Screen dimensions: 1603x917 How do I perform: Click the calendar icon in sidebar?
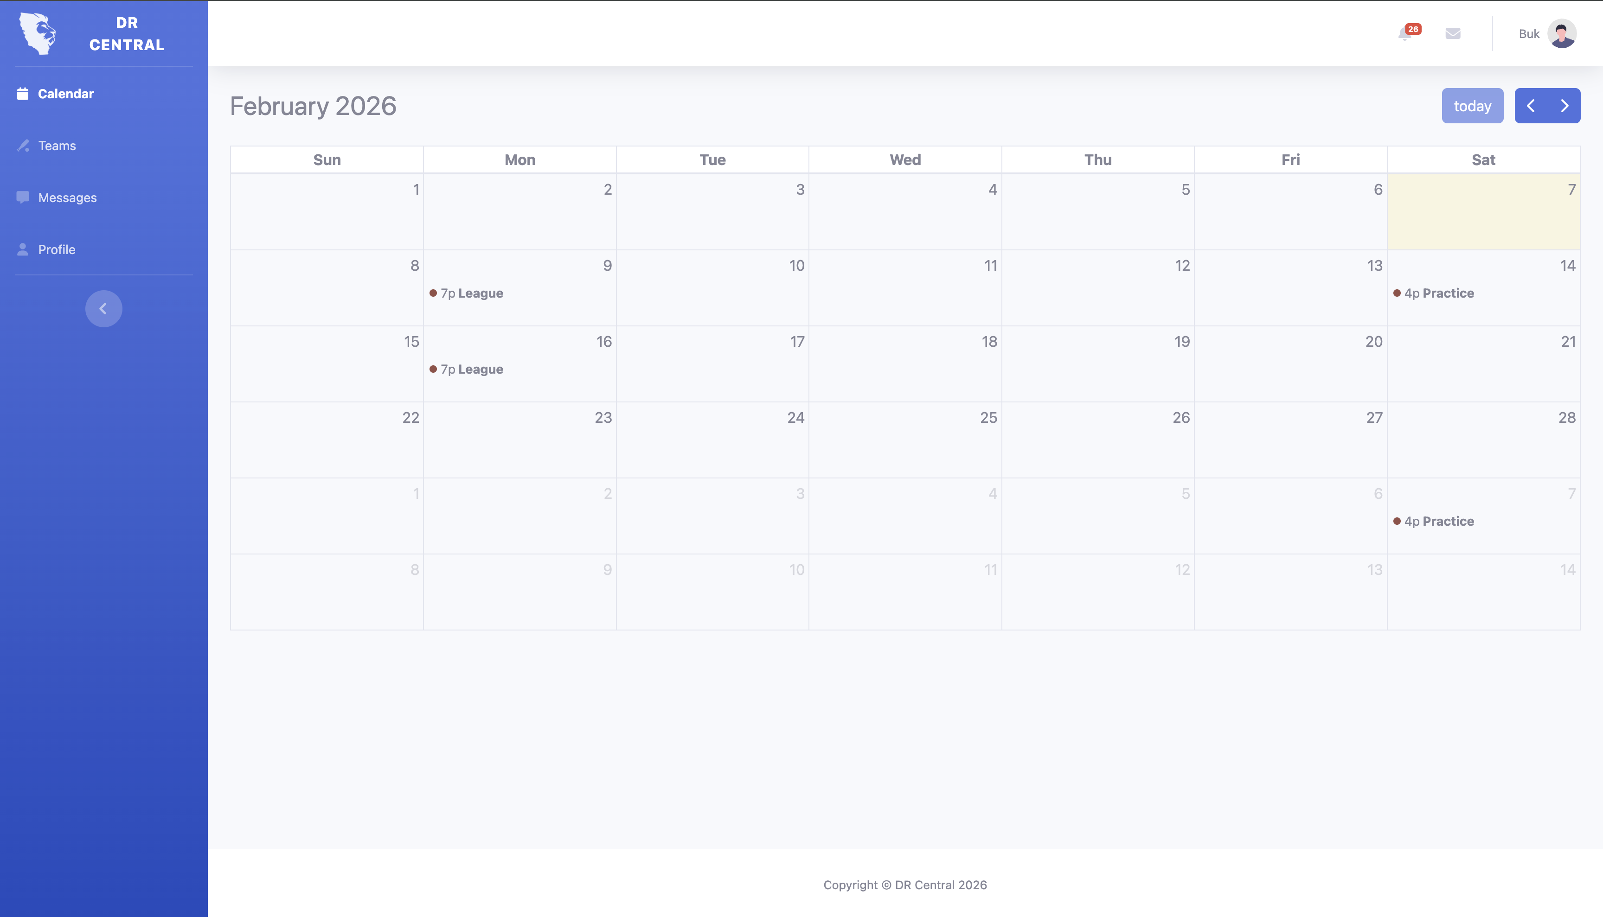[x=23, y=94]
